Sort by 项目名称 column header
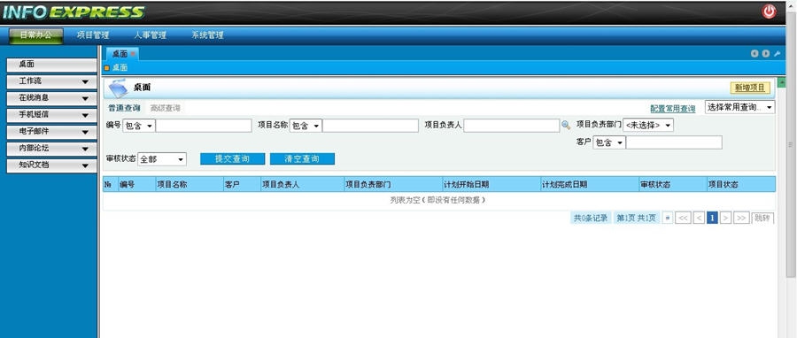The image size is (797, 338). [x=190, y=185]
